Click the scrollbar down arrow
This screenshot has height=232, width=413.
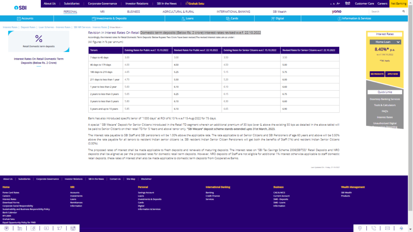pos(410,230)
